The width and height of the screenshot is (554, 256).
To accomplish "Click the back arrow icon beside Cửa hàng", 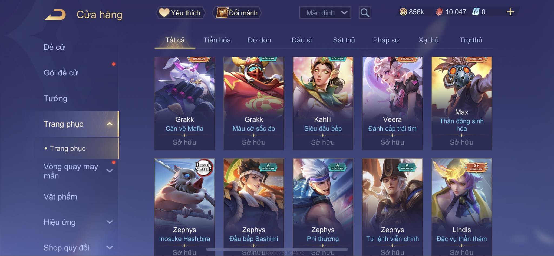I will tap(56, 14).
